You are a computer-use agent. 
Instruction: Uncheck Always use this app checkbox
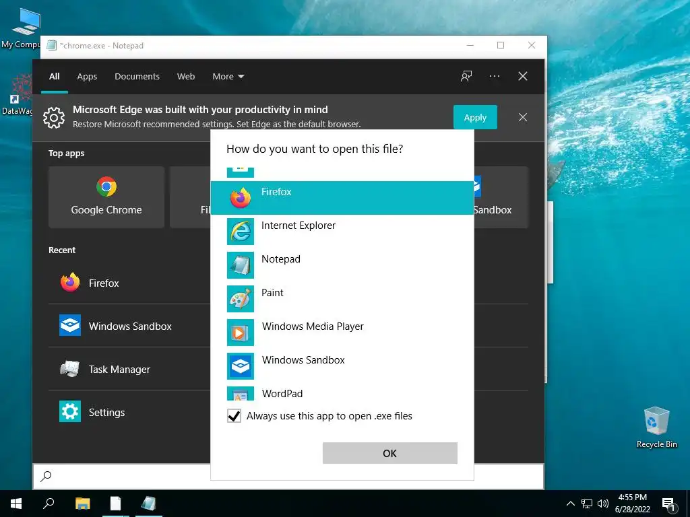click(234, 416)
